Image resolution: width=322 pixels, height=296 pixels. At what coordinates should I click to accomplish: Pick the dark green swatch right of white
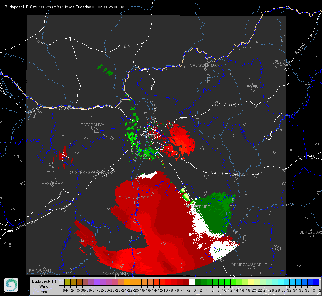point(198,283)
